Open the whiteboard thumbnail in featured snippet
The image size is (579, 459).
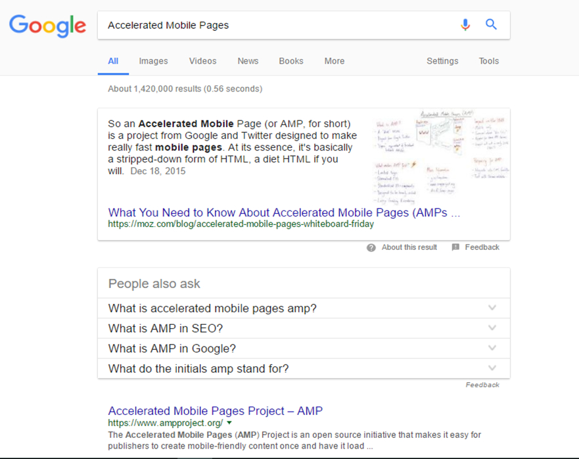[x=441, y=157]
